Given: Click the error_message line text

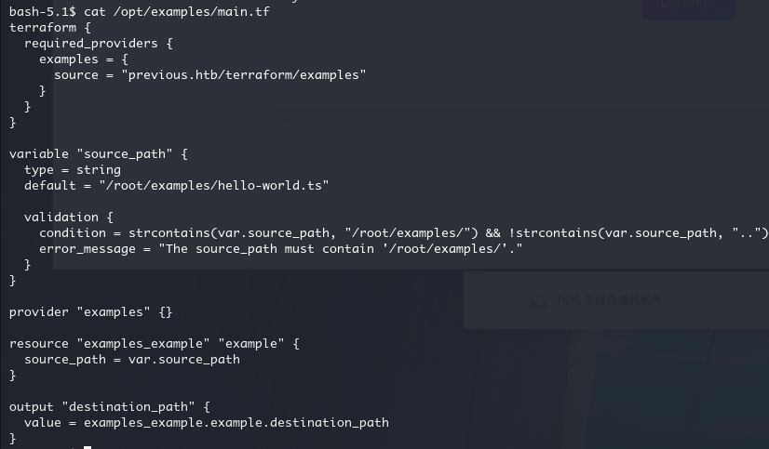Looking at the screenshot, I should pyautogui.click(x=280, y=249).
